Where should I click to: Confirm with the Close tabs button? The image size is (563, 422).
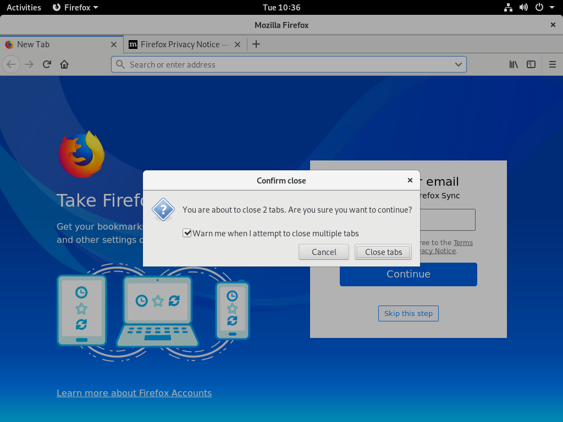tap(383, 252)
